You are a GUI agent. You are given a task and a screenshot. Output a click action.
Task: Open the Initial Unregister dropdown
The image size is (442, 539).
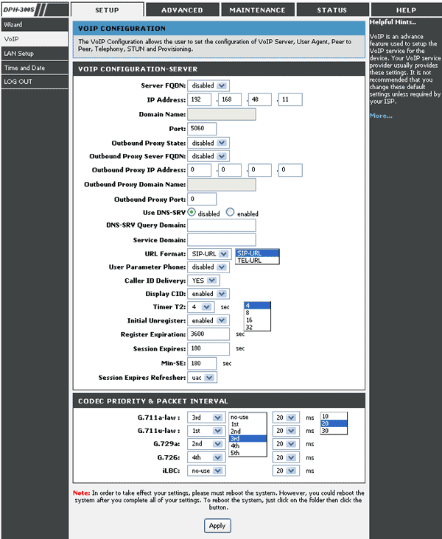208,321
